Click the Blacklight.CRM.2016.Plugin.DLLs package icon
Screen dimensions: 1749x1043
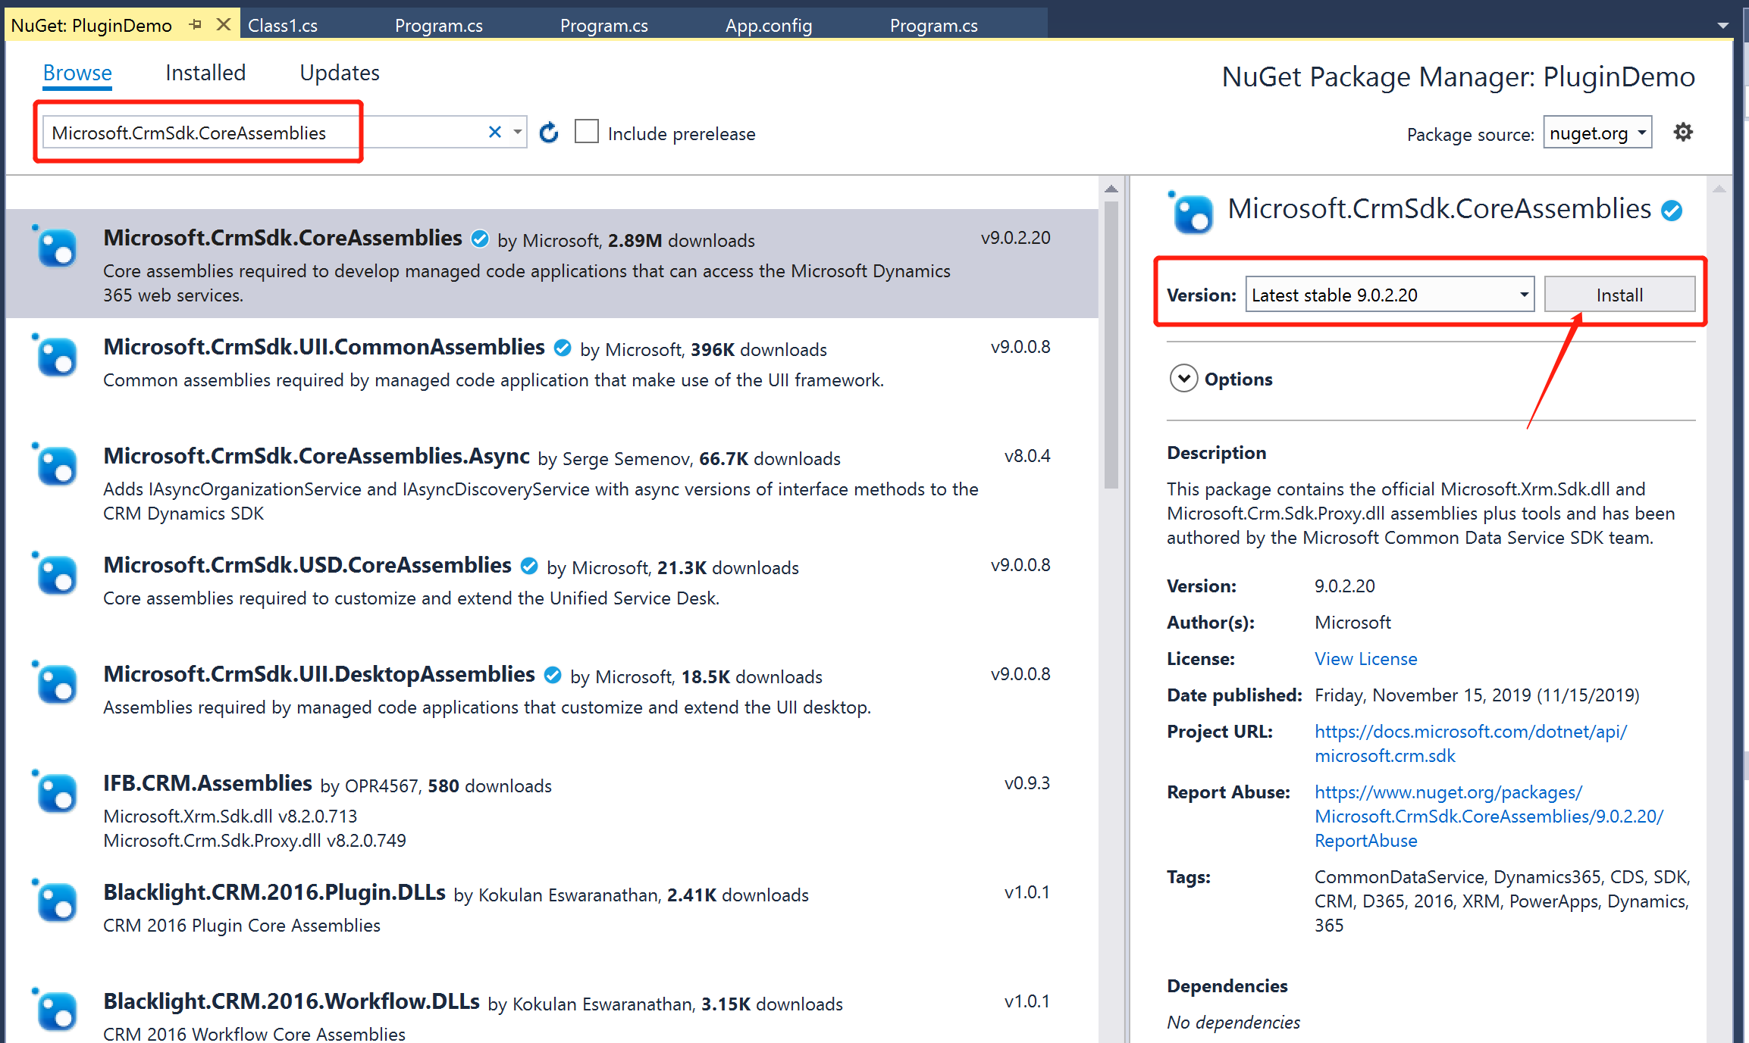click(55, 901)
